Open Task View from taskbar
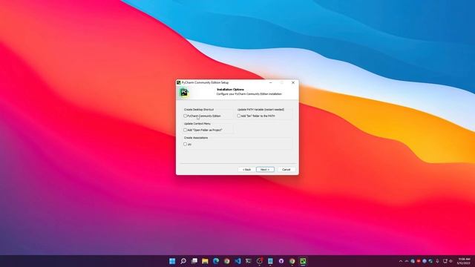Viewport: 475px width, 267px height. pyautogui.click(x=194, y=261)
